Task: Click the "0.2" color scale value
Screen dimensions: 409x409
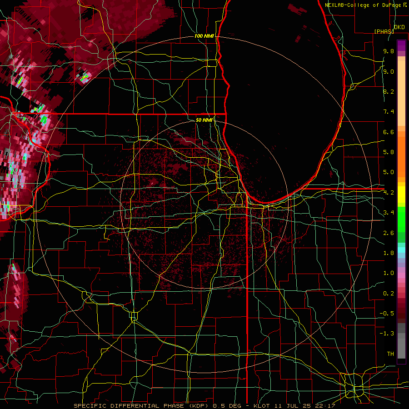Action: coord(389,294)
